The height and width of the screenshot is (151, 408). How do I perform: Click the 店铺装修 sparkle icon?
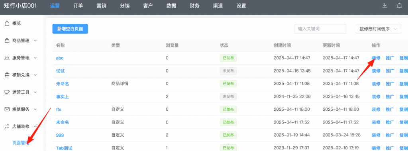pyautogui.click(x=7, y=127)
